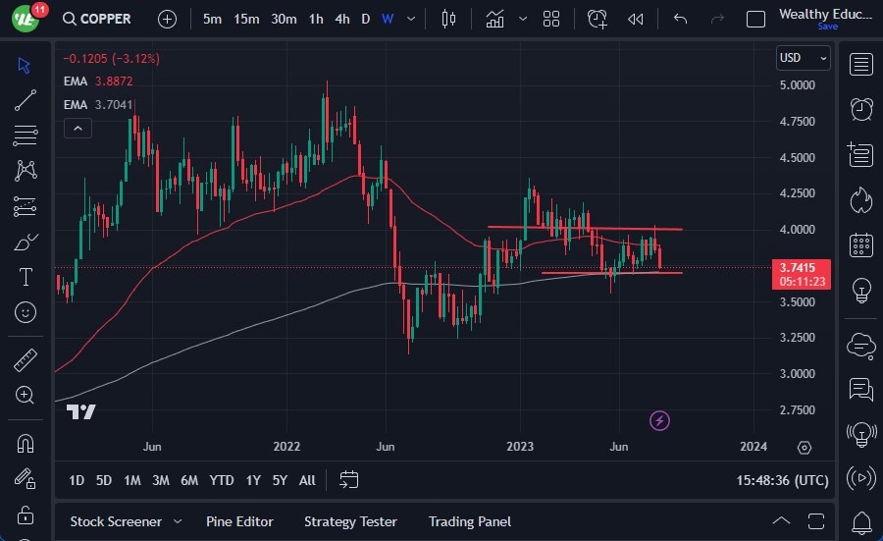This screenshot has width=883, height=541.
Task: Select the YTD date range
Action: (x=222, y=480)
